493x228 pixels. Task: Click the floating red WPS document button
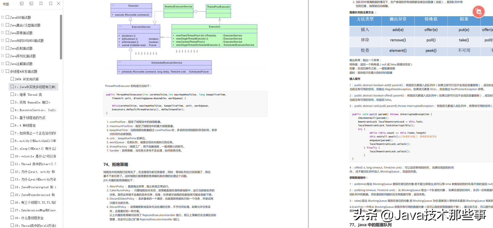[479, 12]
